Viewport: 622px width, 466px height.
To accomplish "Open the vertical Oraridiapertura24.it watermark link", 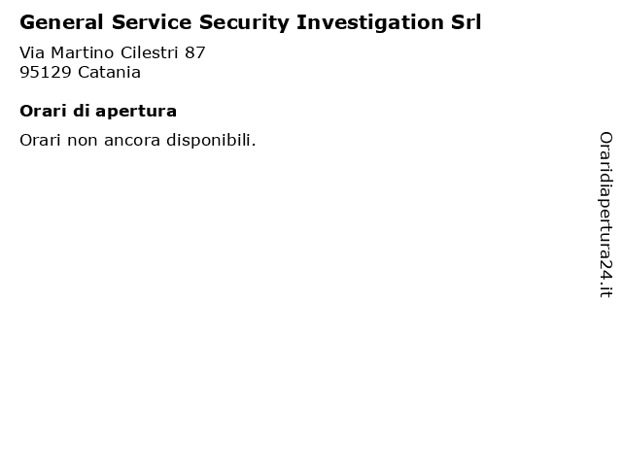I will pos(605,215).
